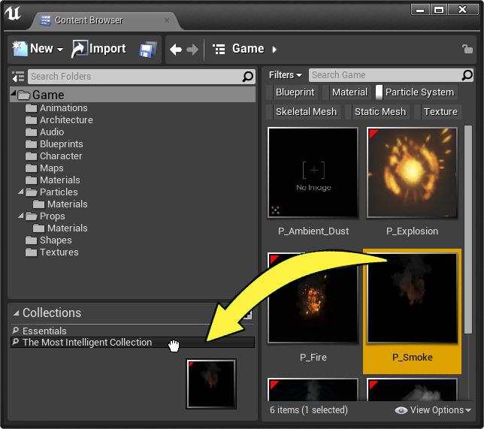Viewport: 484px width, 429px height.
Task: Click the New button
Action: pos(38,49)
